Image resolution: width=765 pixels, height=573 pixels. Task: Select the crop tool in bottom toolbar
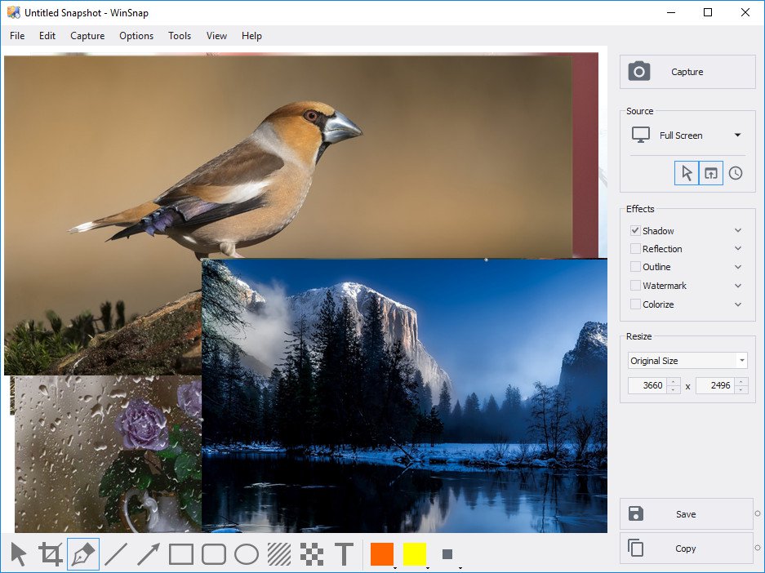point(51,553)
